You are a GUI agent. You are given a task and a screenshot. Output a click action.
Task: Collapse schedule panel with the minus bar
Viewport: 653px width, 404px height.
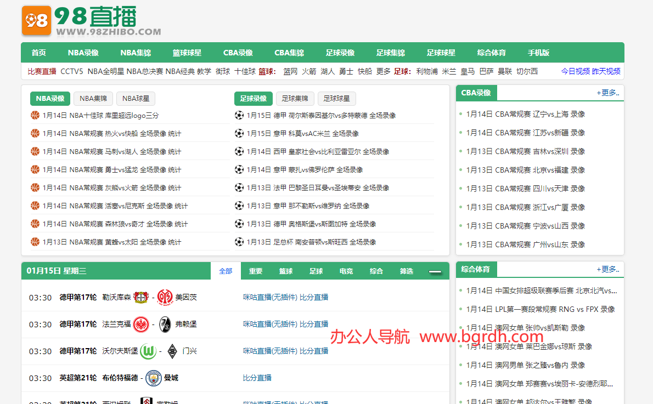click(x=435, y=271)
